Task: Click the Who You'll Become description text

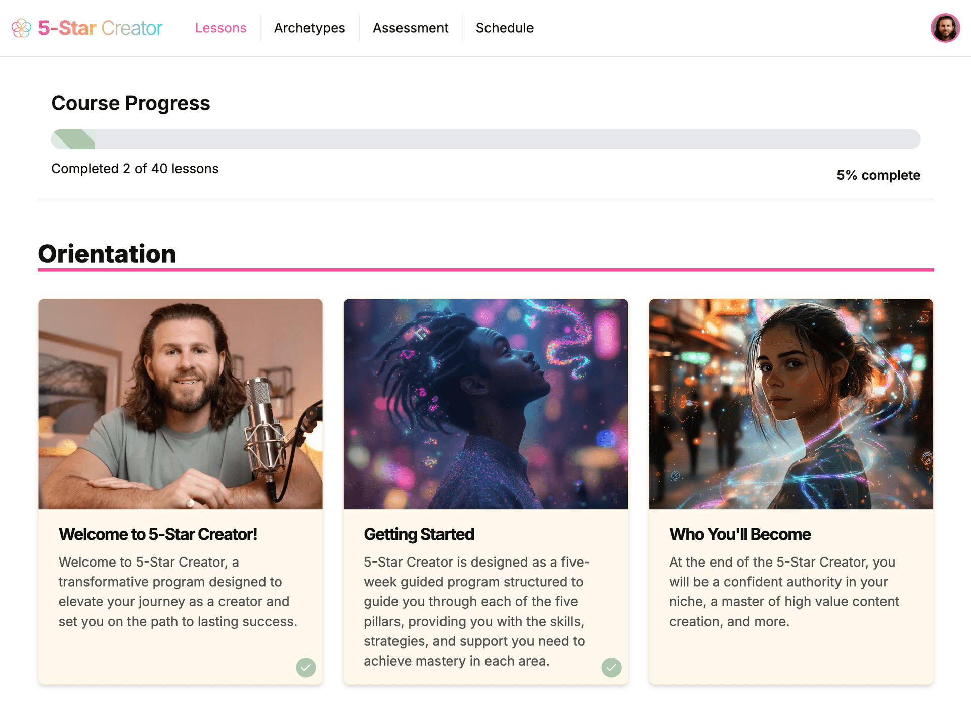Action: [784, 591]
